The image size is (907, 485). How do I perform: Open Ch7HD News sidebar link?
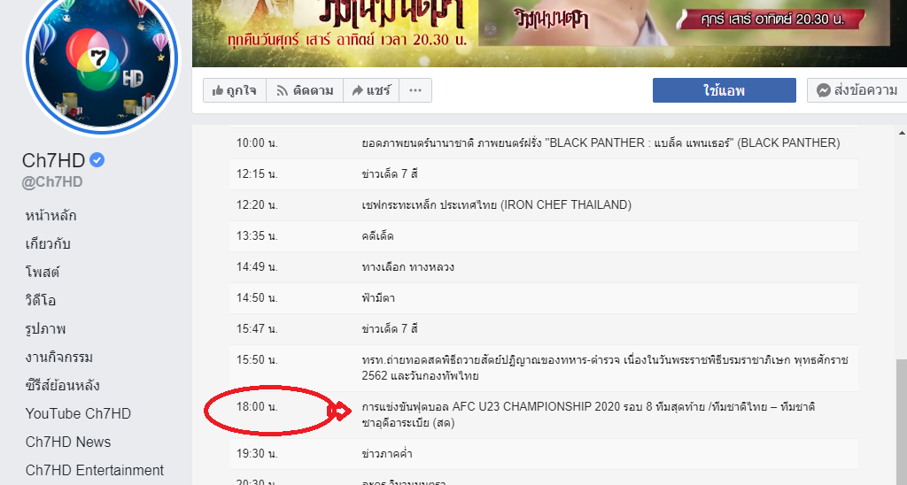(68, 442)
